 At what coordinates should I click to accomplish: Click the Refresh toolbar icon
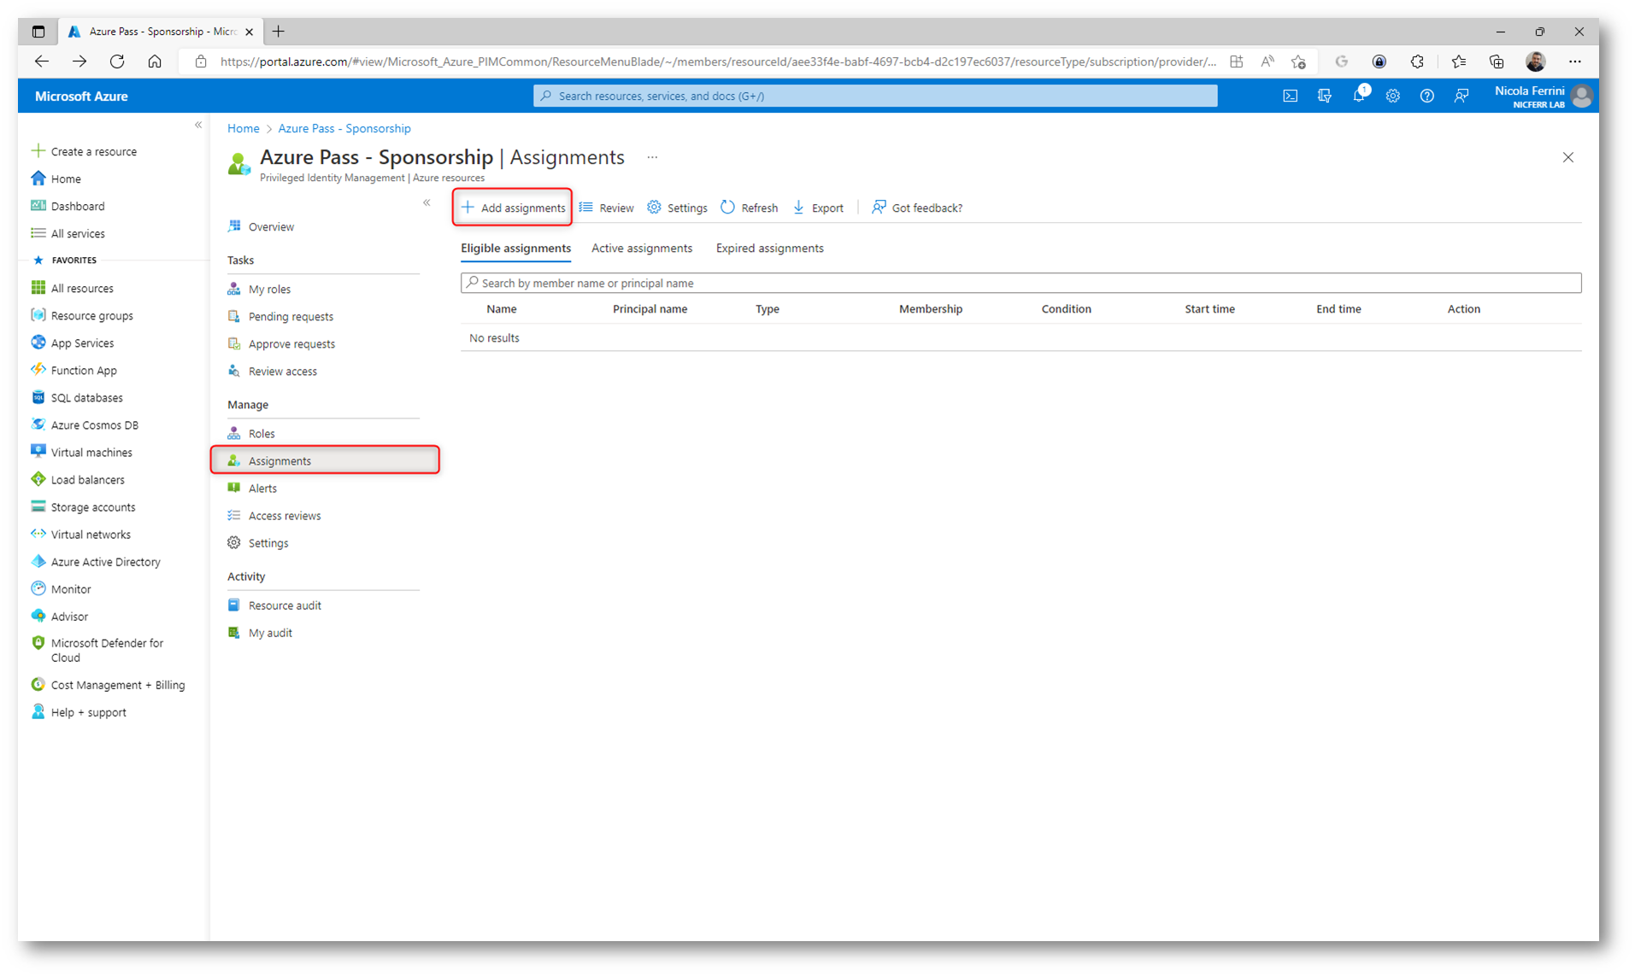click(x=727, y=208)
